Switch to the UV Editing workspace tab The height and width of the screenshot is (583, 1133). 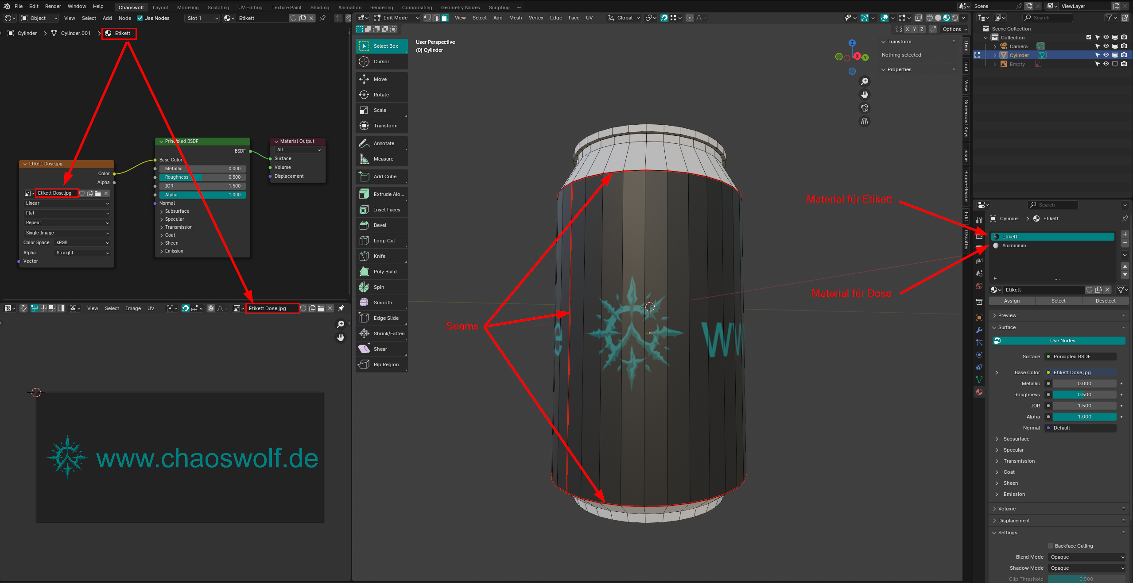point(250,8)
